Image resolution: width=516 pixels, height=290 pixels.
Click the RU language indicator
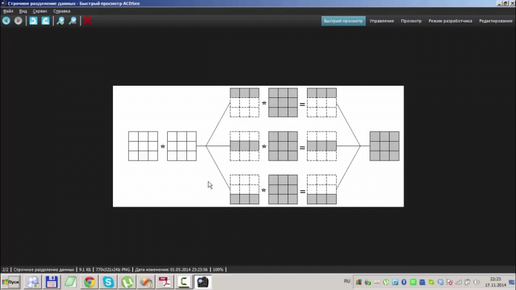[x=347, y=281]
